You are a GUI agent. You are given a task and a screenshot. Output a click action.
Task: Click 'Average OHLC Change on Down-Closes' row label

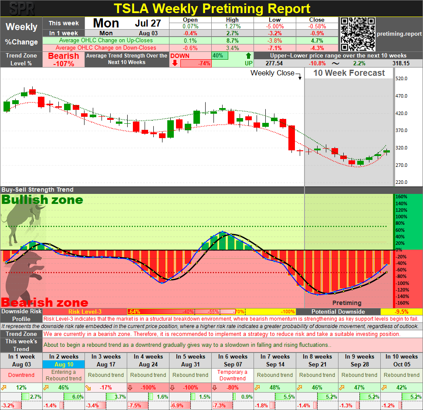(x=106, y=48)
